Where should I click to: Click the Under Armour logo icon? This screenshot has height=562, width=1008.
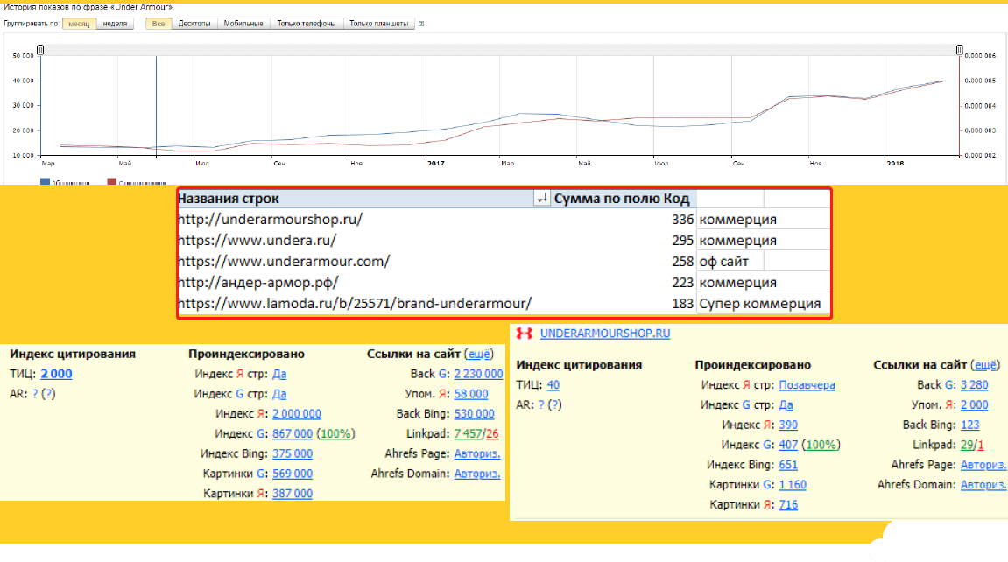point(525,334)
